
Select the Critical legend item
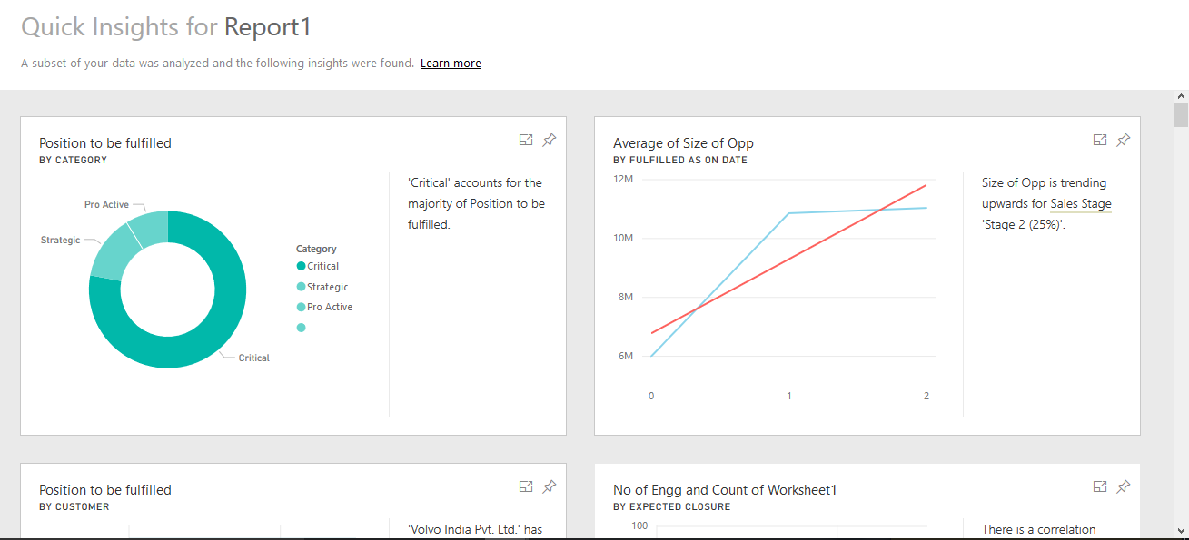click(x=318, y=266)
